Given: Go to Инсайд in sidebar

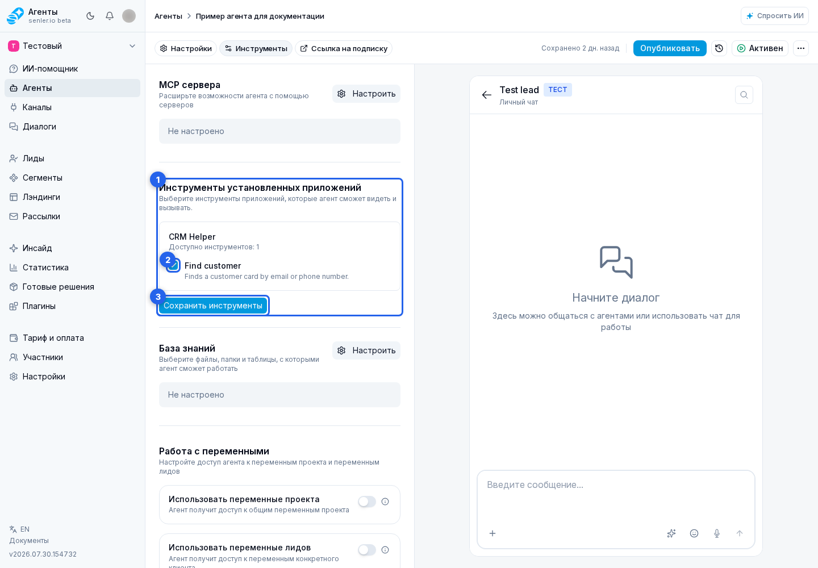Looking at the screenshot, I should point(72,248).
